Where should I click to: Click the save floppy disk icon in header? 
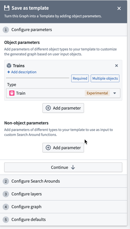coord(7,8)
